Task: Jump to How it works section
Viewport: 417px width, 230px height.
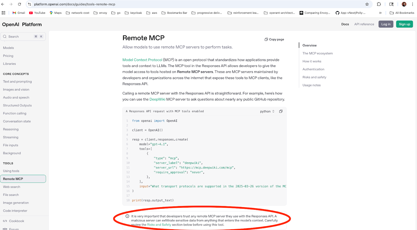Action: click(x=312, y=61)
